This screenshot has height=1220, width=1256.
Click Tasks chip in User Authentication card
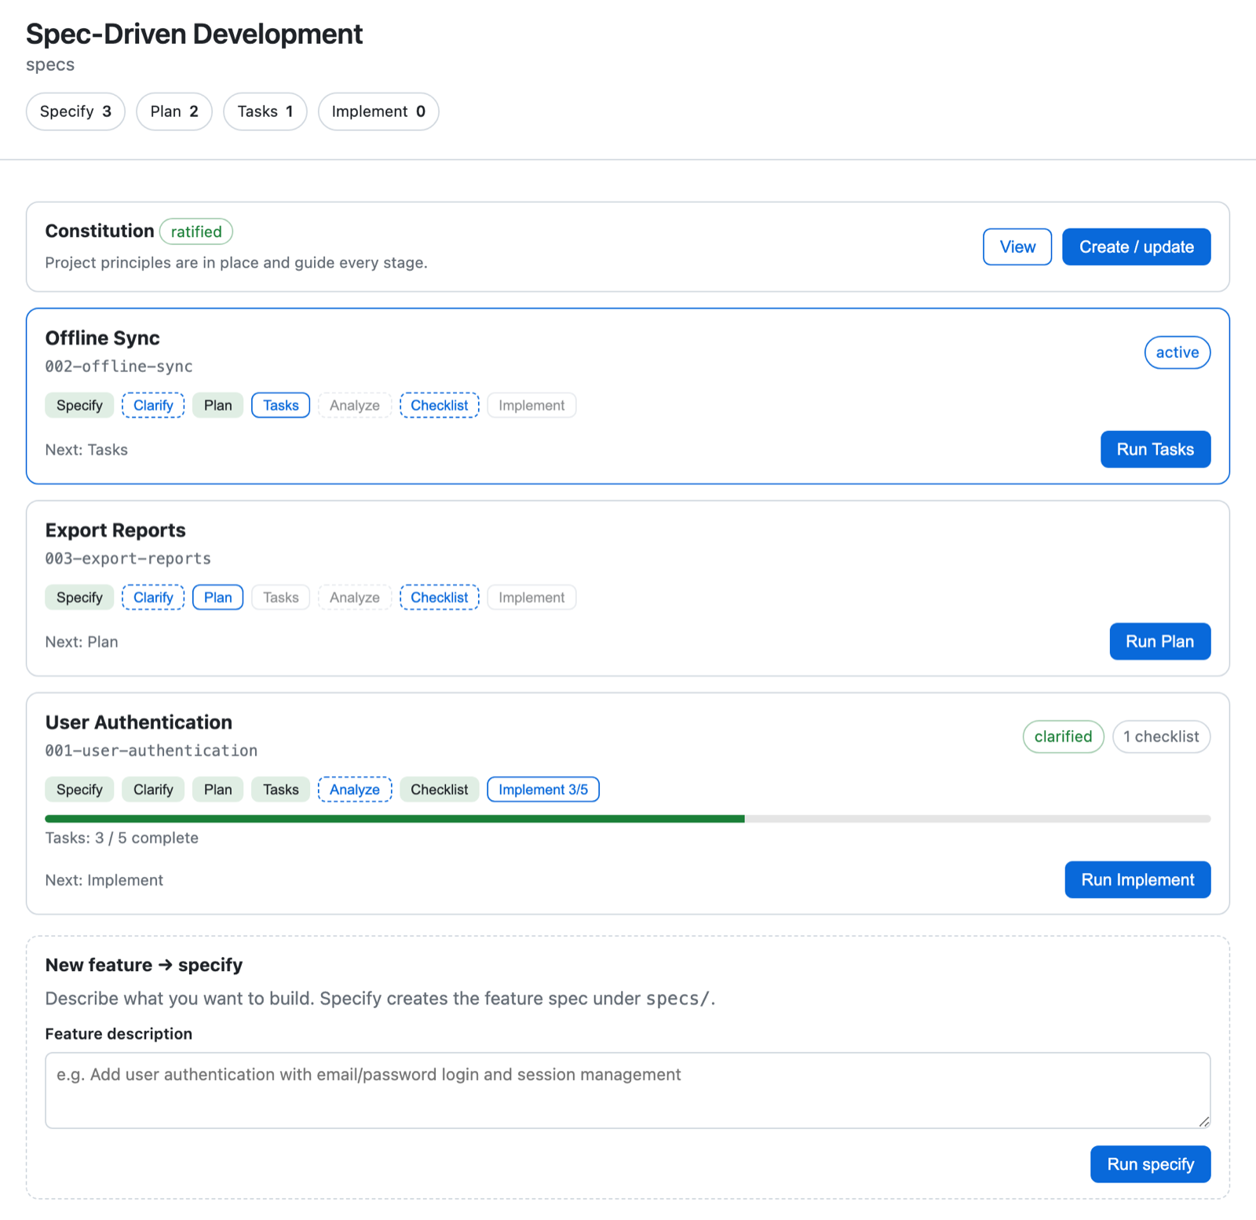(x=280, y=790)
